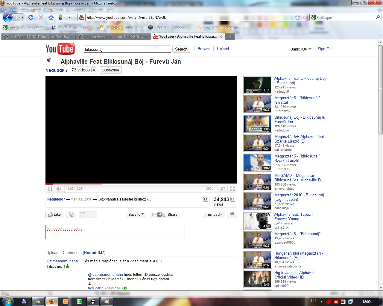
Task: Open the media player taskbar icon
Action: pos(66,302)
